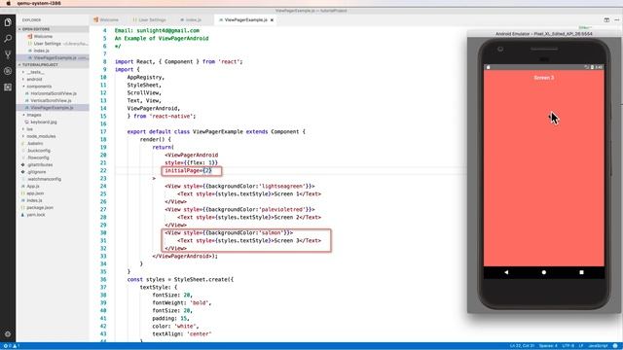Open the .buckconfig file
Viewport: 623px width, 350px height.
[39, 151]
